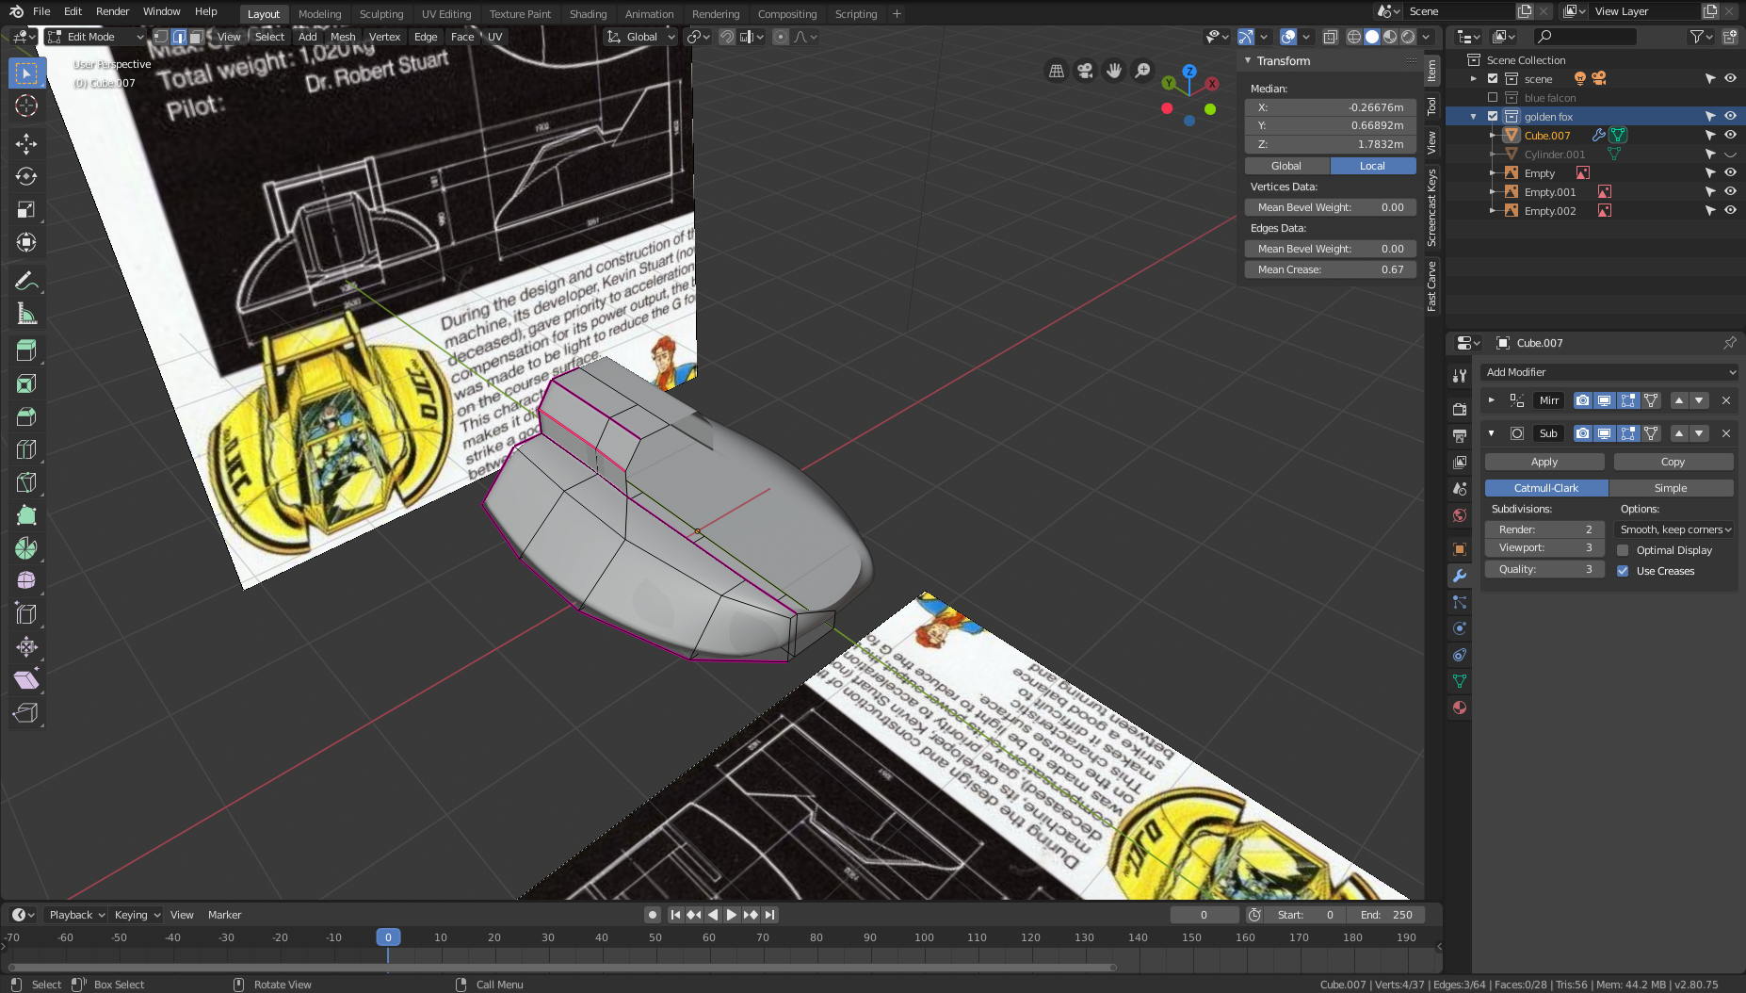Open the Render menu

tap(112, 11)
